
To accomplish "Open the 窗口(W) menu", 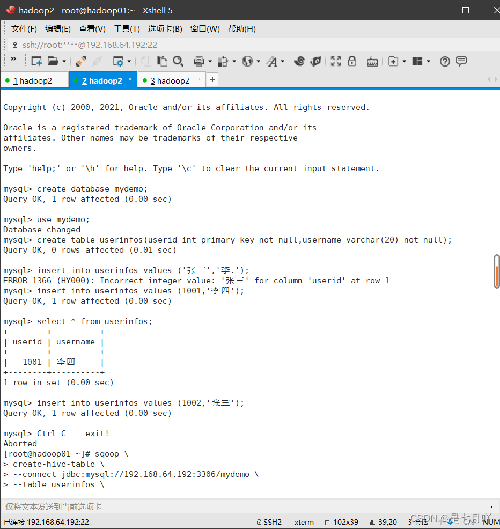I will (x=205, y=29).
